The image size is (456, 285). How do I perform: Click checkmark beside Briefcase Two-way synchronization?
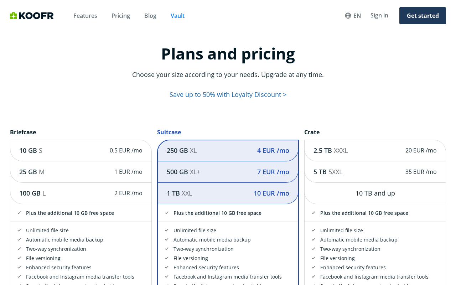click(19, 249)
